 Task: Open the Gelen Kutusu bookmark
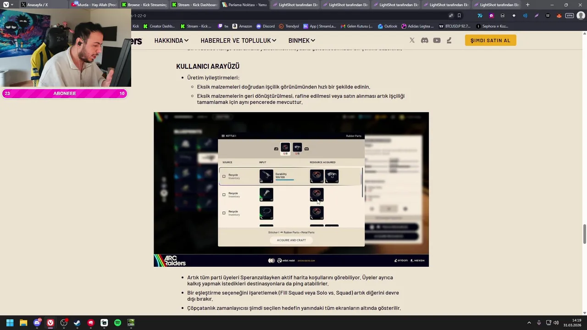356,26
